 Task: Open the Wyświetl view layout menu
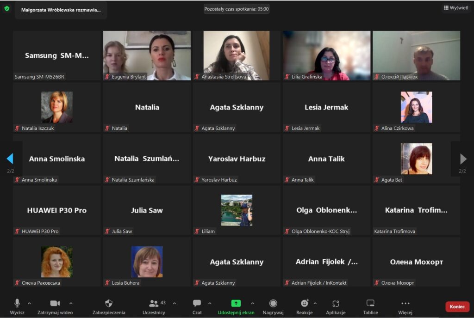[456, 8]
